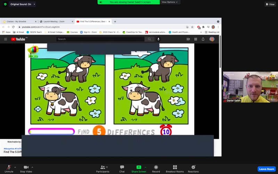
Task: Open the YouTube account avatar
Action: (212, 39)
